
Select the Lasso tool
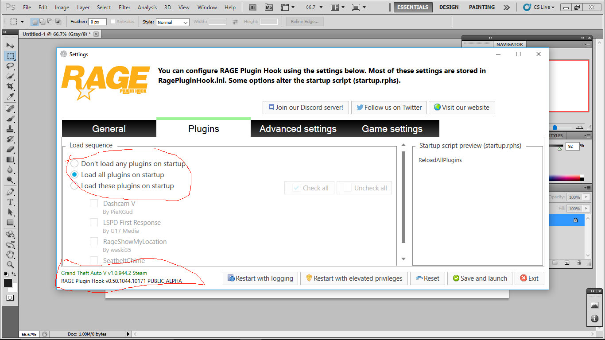coord(10,66)
